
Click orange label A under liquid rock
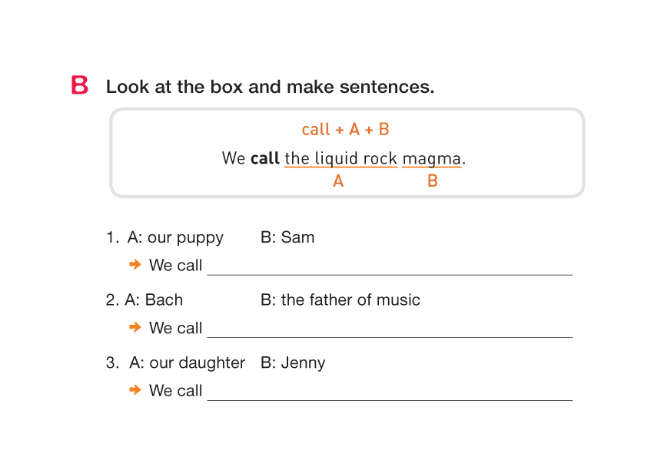pos(338,181)
